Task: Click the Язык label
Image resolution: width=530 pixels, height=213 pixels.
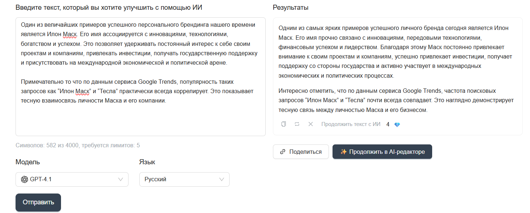Action: point(147,162)
